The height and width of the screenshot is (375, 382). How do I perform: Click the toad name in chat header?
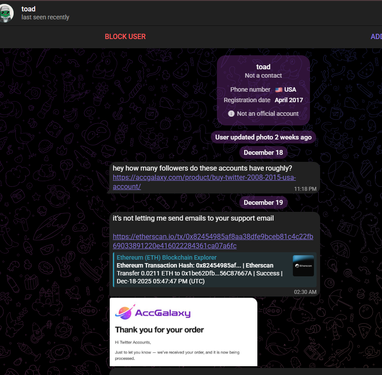tap(28, 9)
